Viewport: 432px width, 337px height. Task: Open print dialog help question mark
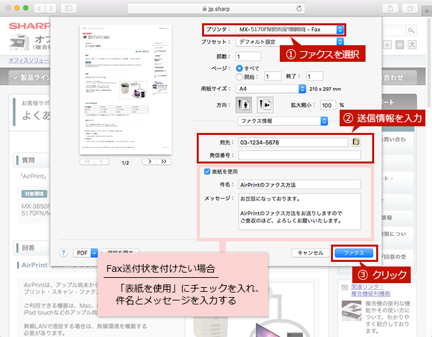pos(63,253)
